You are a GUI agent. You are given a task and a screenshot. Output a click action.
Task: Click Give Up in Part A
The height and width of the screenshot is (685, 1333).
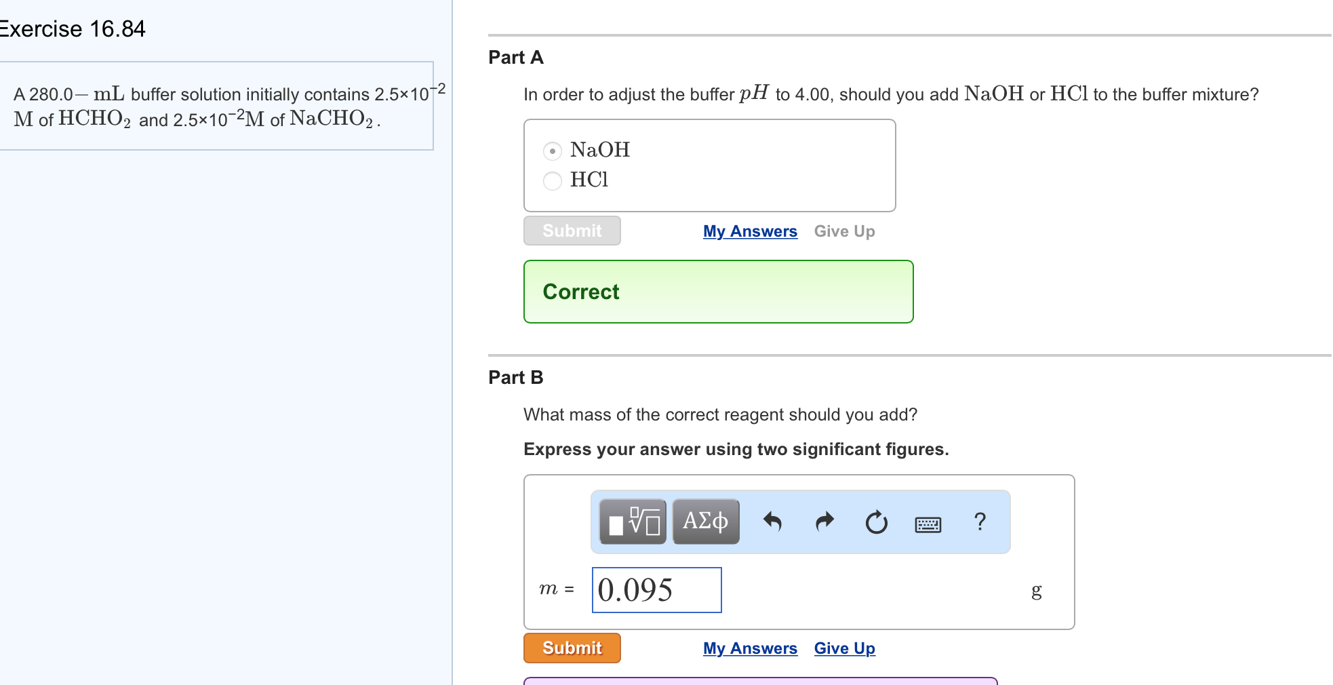click(844, 231)
